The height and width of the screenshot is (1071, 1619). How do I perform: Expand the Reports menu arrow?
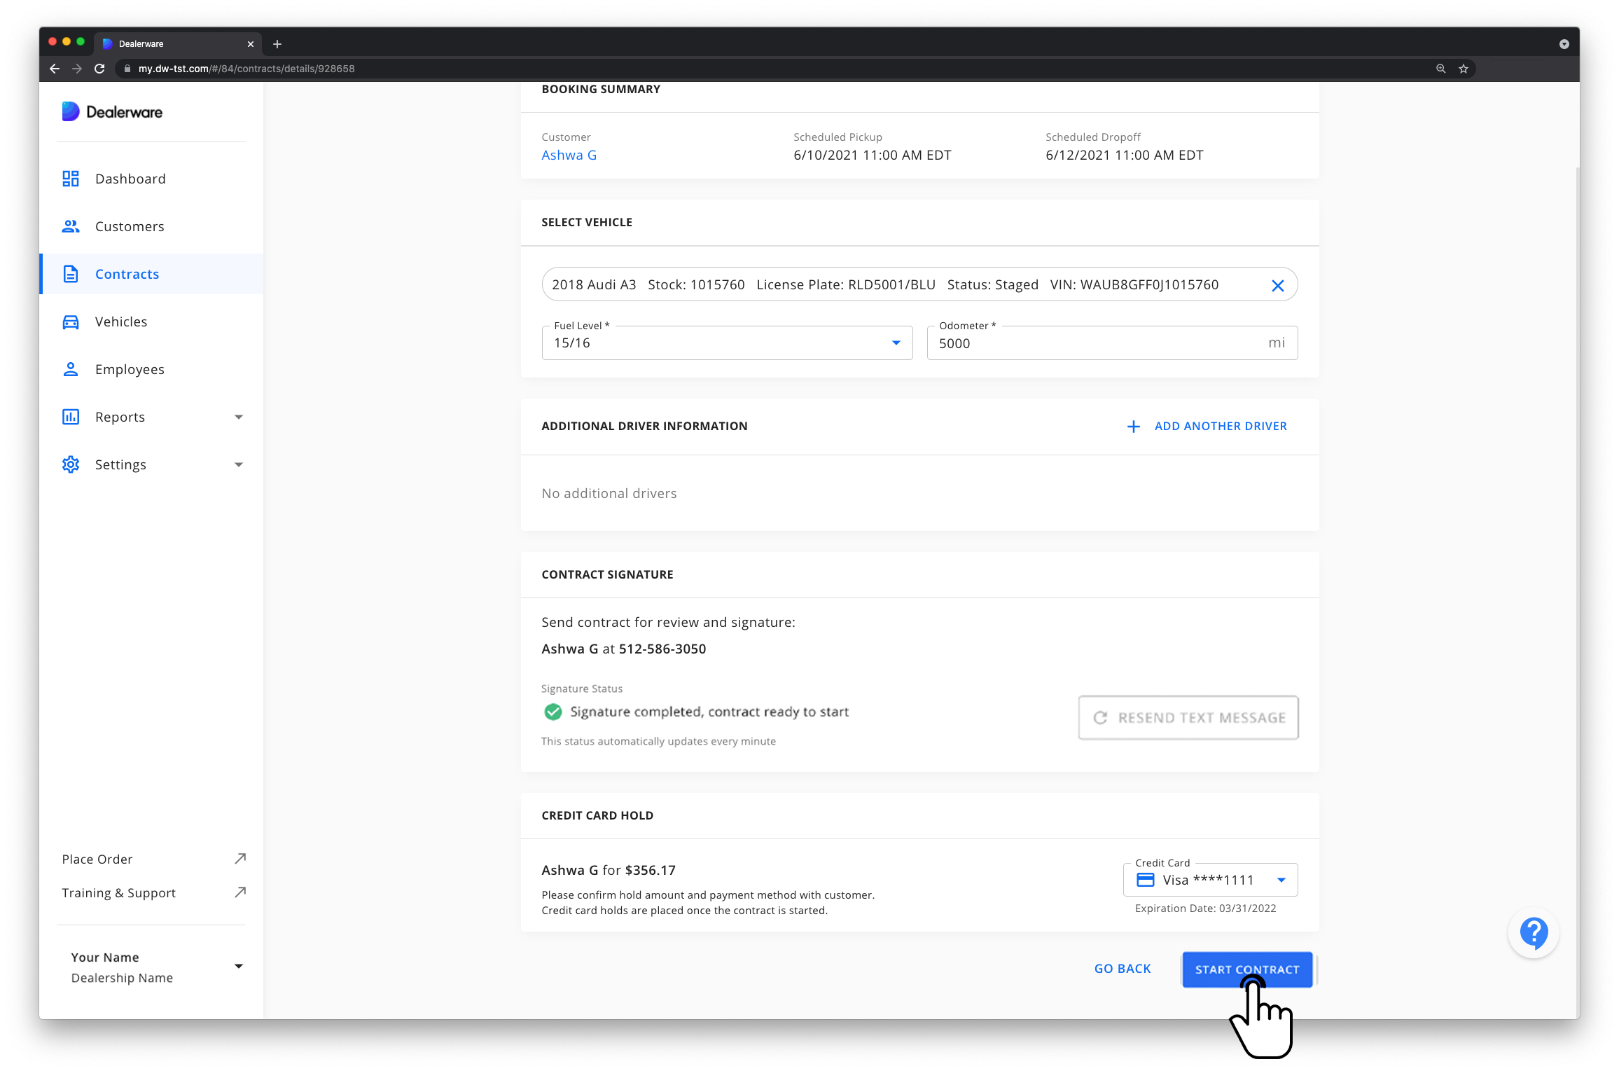[x=239, y=417]
